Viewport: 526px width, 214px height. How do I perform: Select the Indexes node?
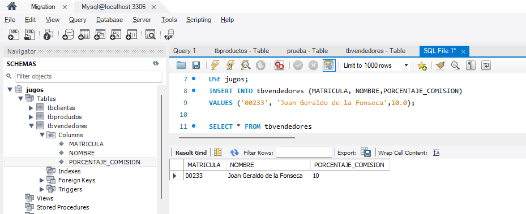click(70, 171)
